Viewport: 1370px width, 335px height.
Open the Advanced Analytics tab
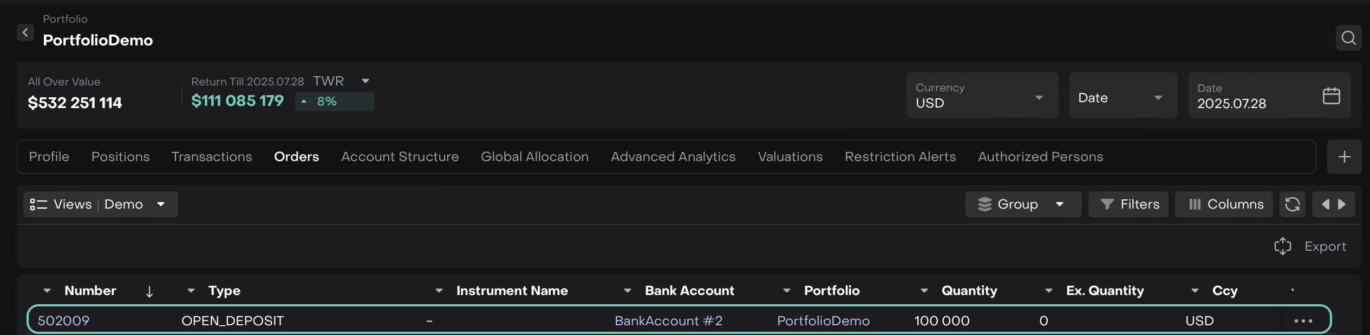pos(673,157)
